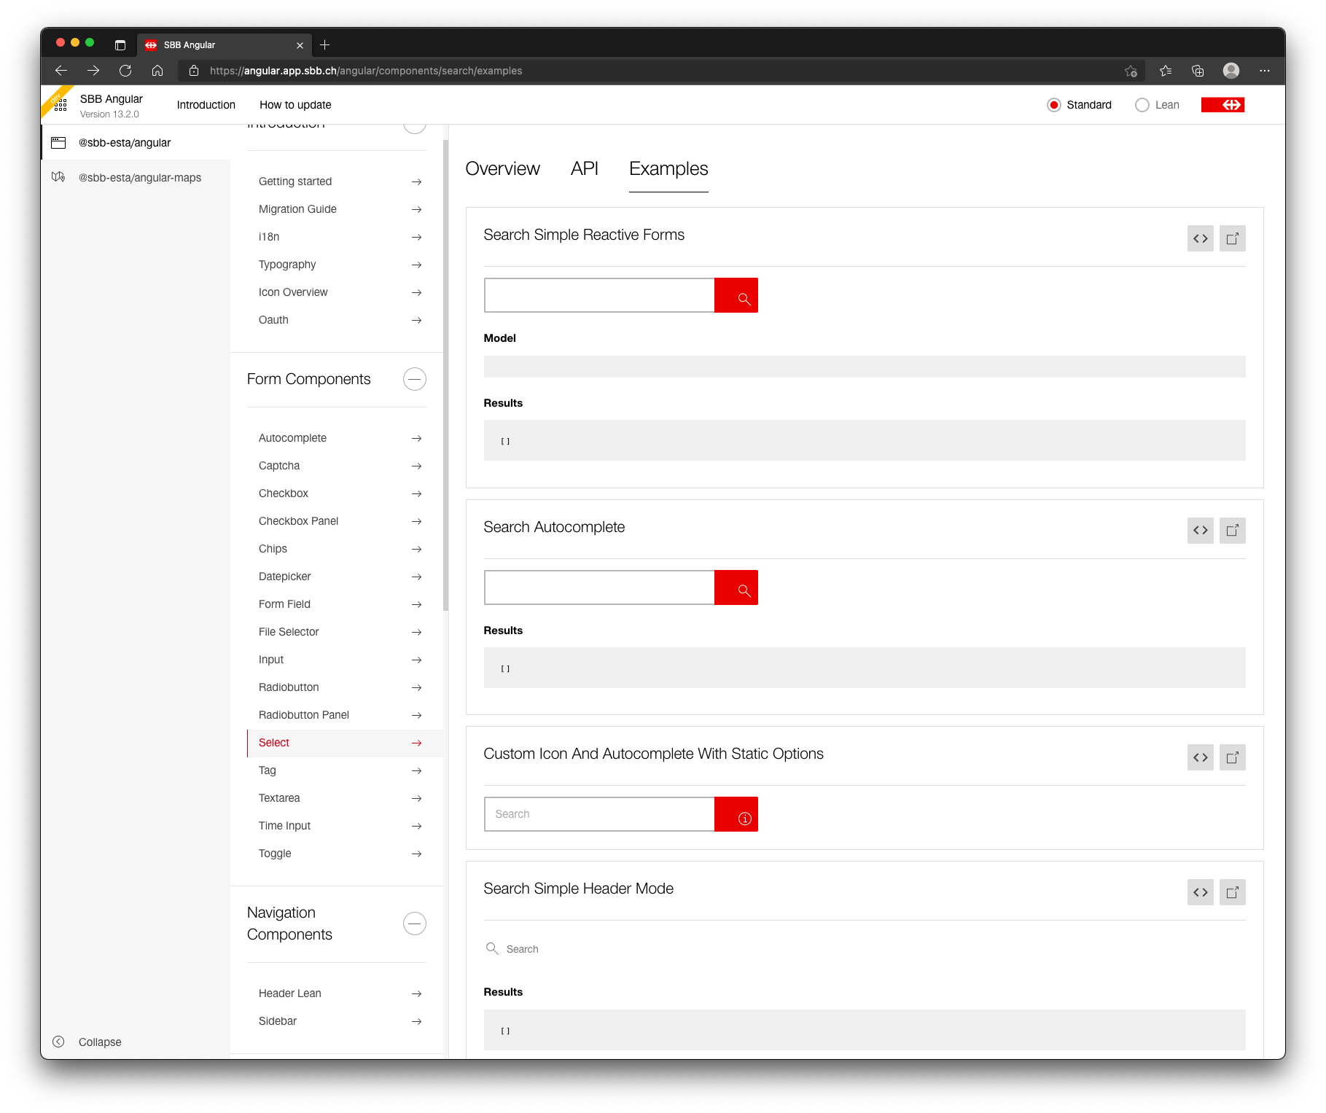Open the How to update page
The width and height of the screenshot is (1326, 1113).
coord(295,104)
